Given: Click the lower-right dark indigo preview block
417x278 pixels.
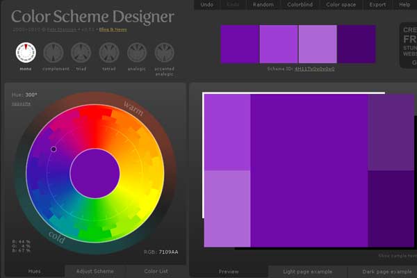Looking at the screenshot, I should [391, 208].
